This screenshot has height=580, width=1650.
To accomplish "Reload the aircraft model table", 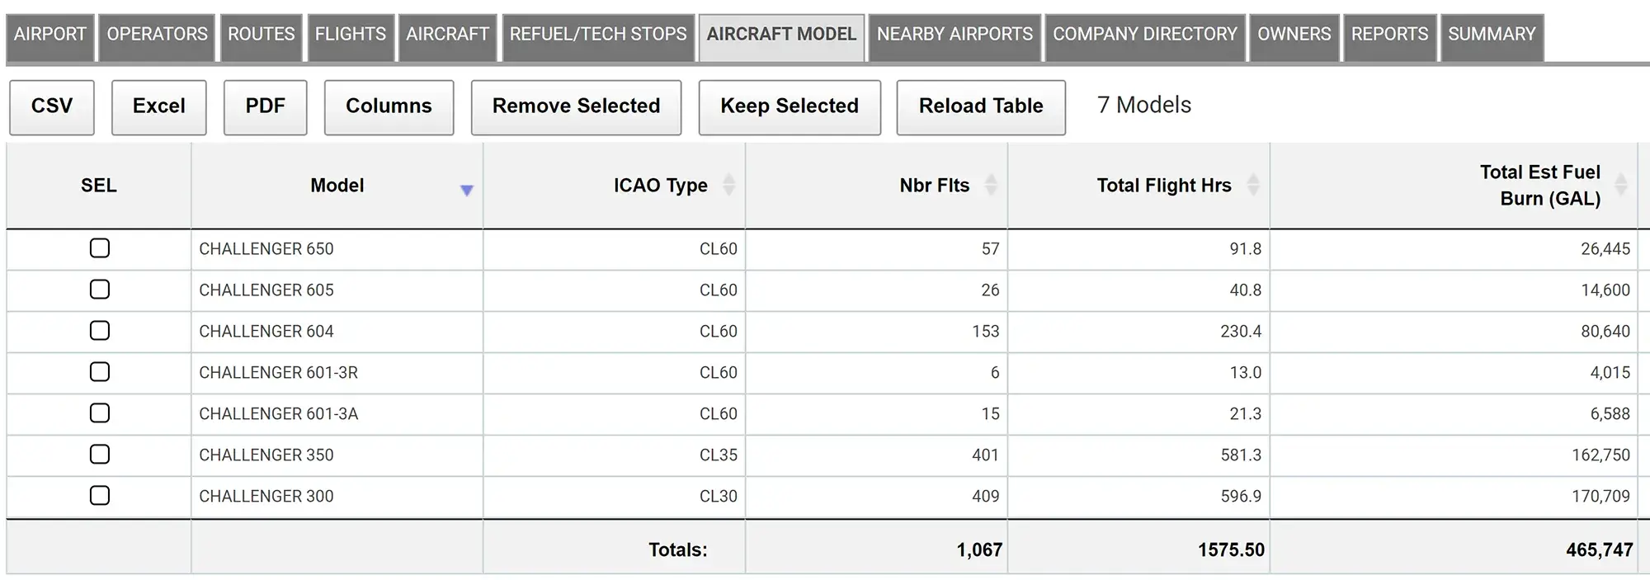I will coord(981,106).
